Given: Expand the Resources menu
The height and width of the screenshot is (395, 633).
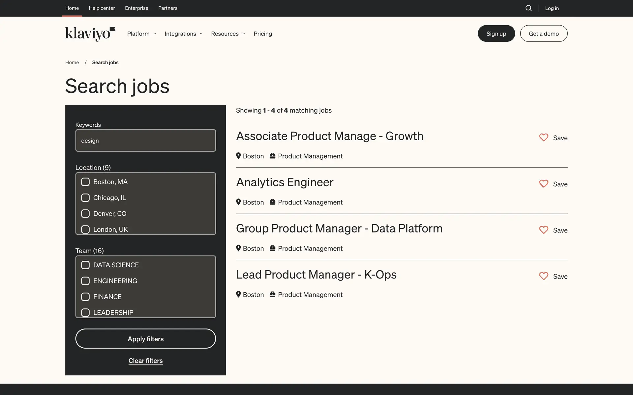Looking at the screenshot, I should 228,34.
